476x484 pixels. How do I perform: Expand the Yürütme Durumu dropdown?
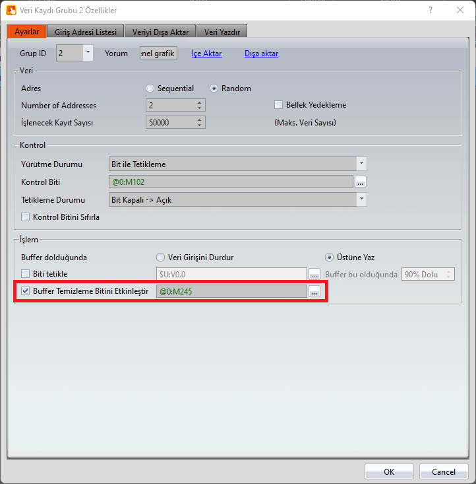click(x=361, y=164)
